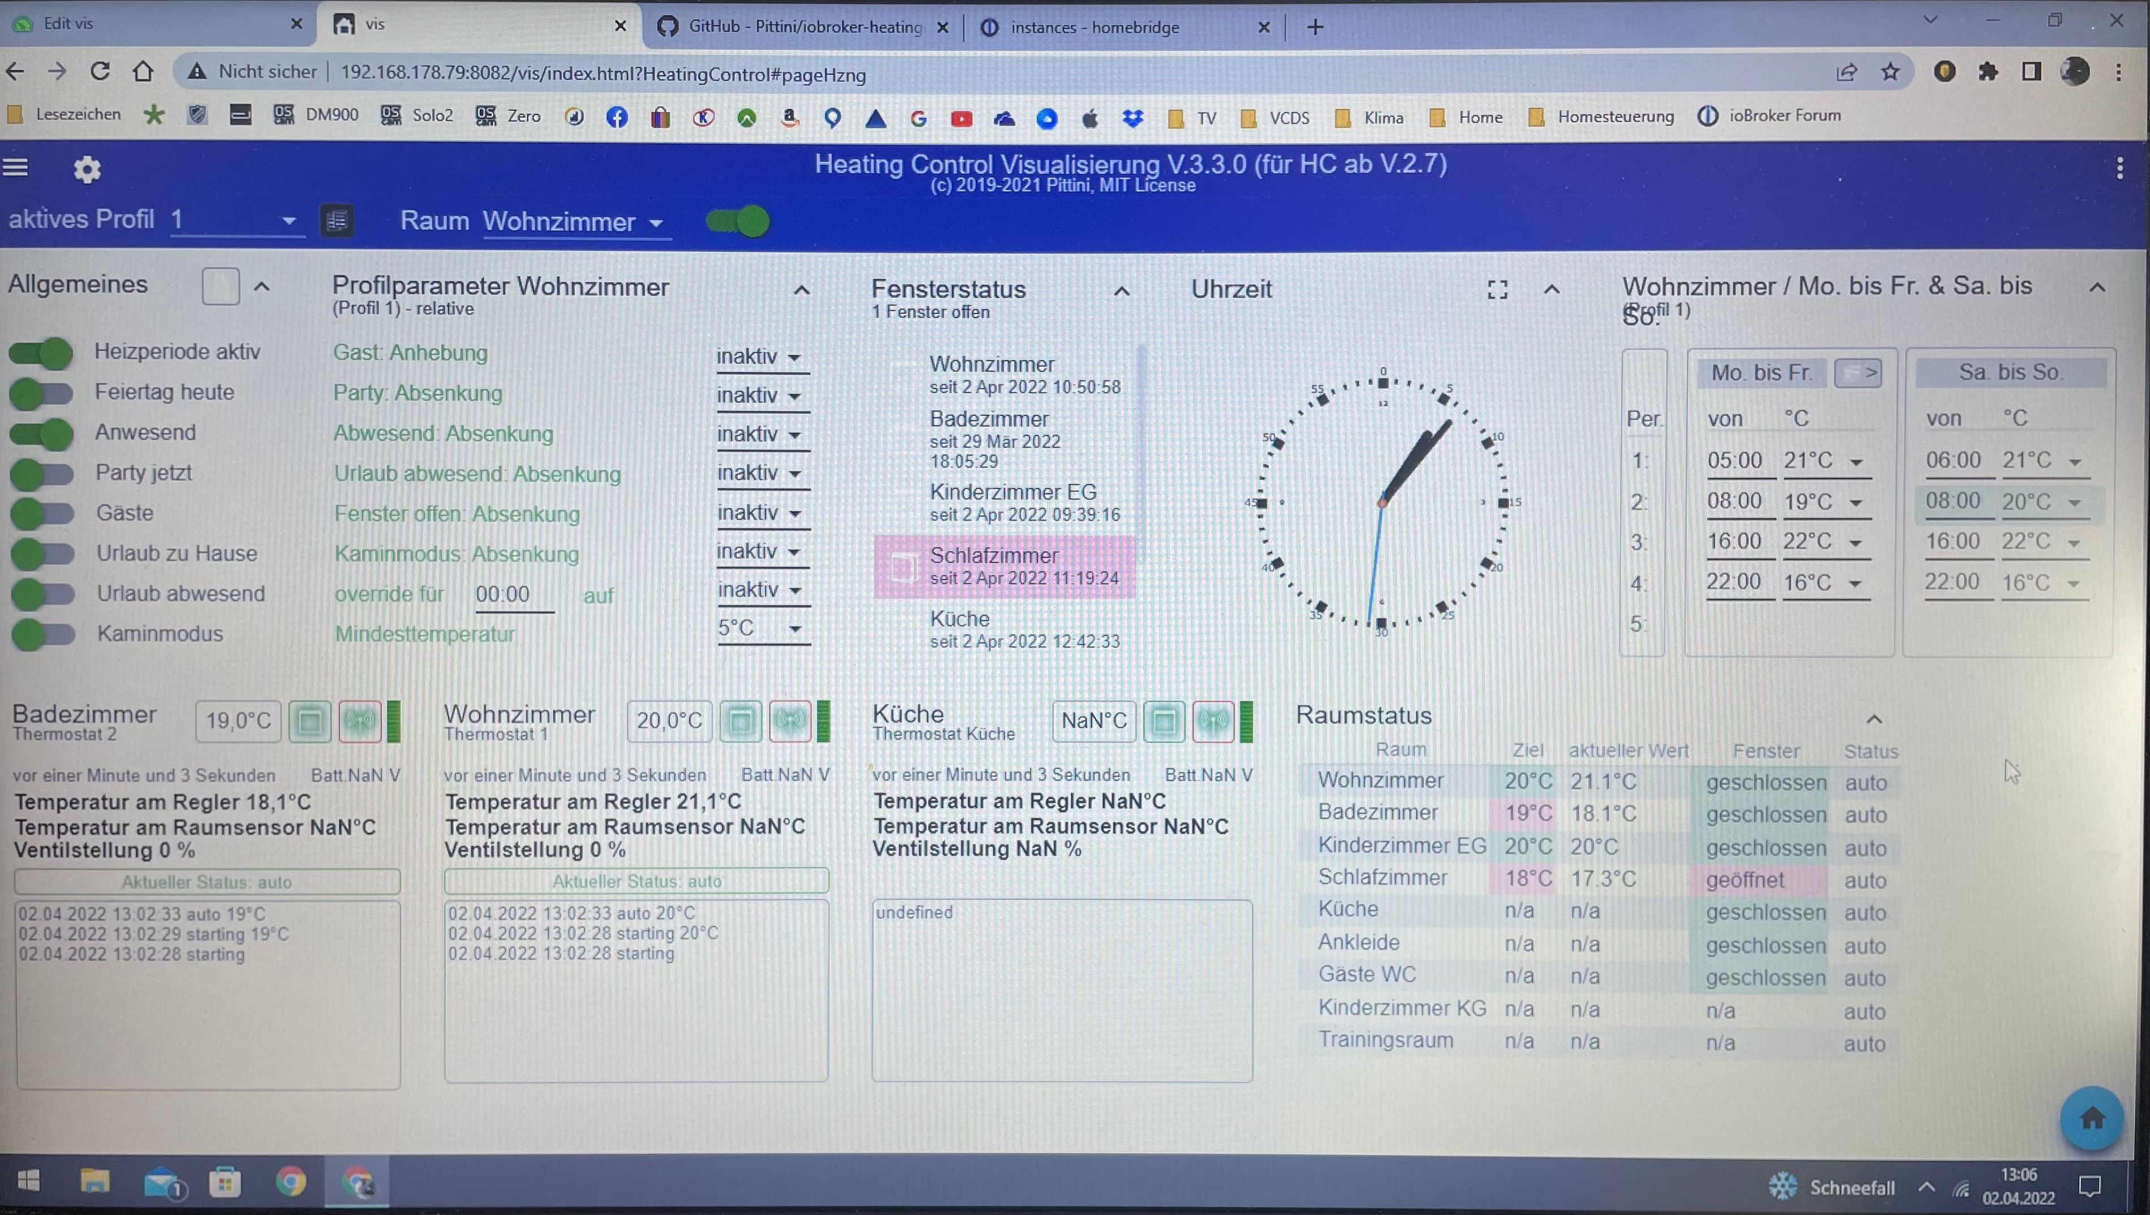Image resolution: width=2150 pixels, height=1215 pixels.
Task: Open the hamburger menu icon
Action: (16, 169)
